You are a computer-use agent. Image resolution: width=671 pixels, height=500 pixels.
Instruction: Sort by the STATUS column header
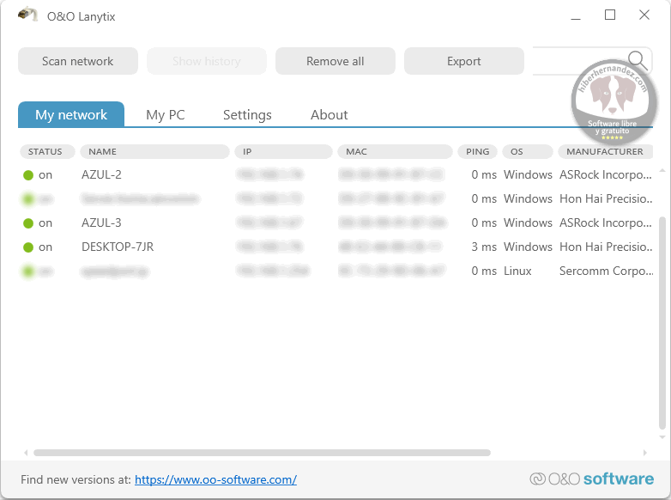coord(47,152)
